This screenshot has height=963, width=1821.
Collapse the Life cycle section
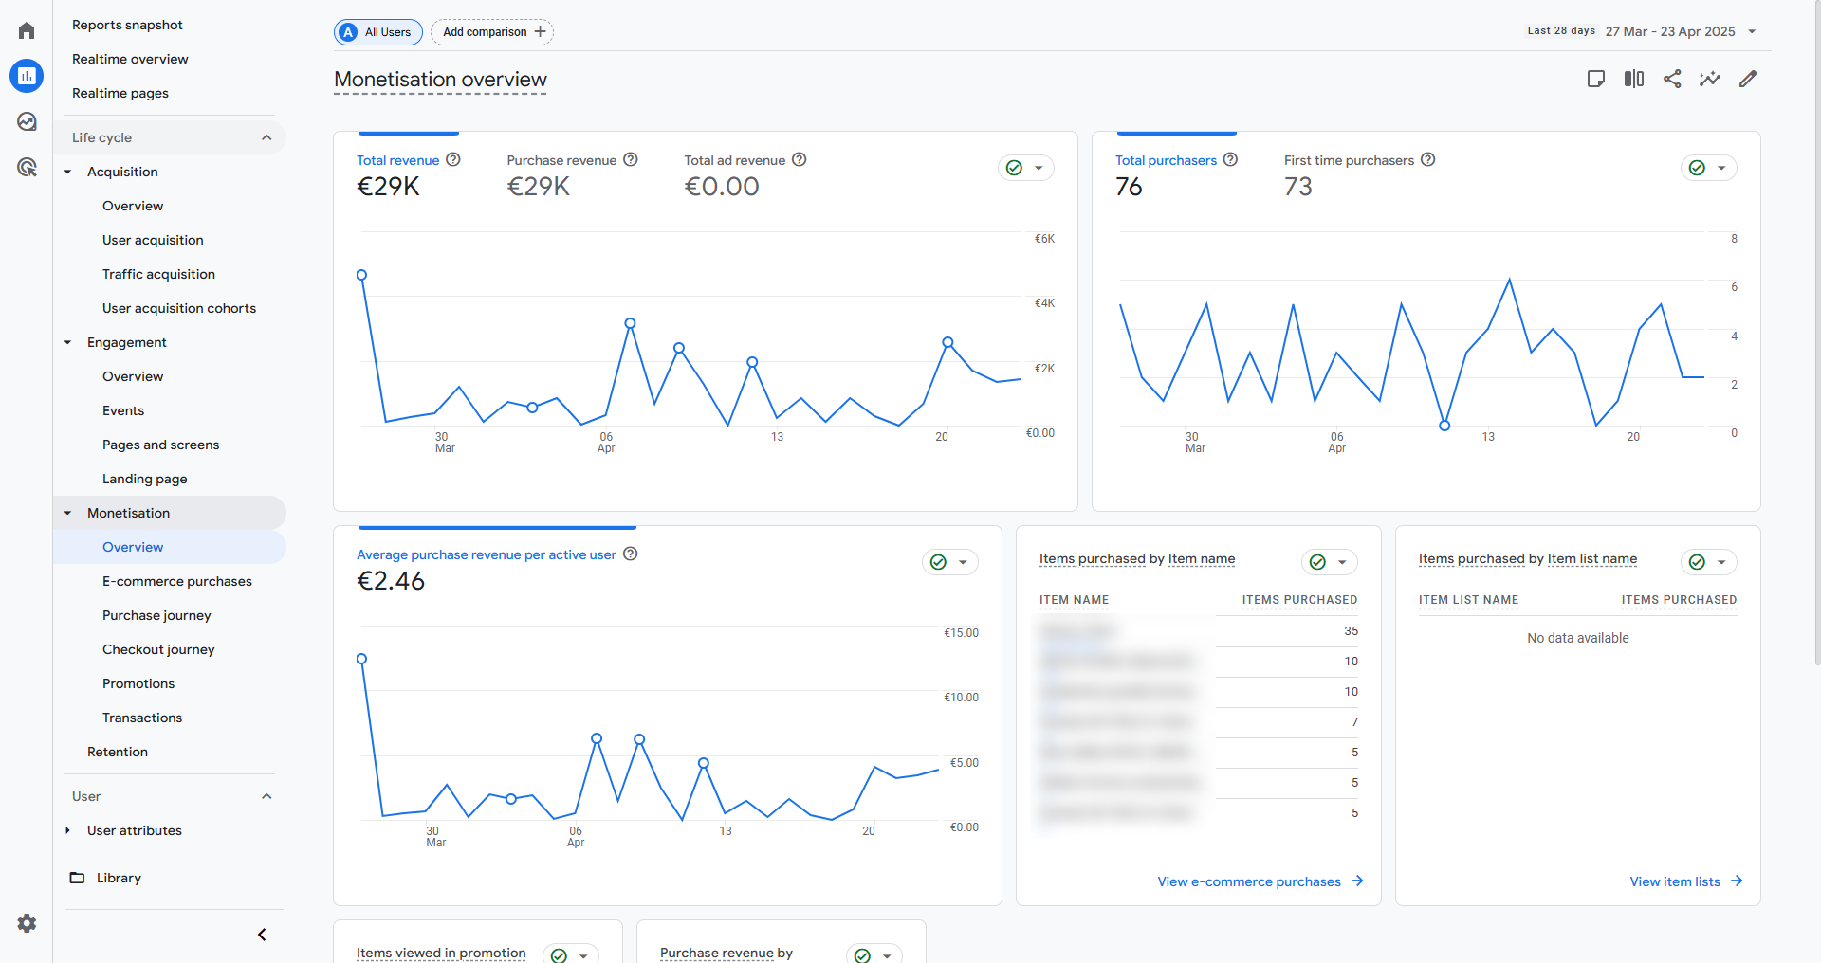(267, 137)
